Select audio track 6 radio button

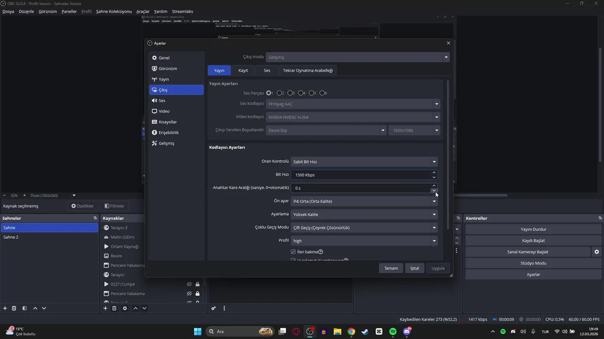coord(323,93)
